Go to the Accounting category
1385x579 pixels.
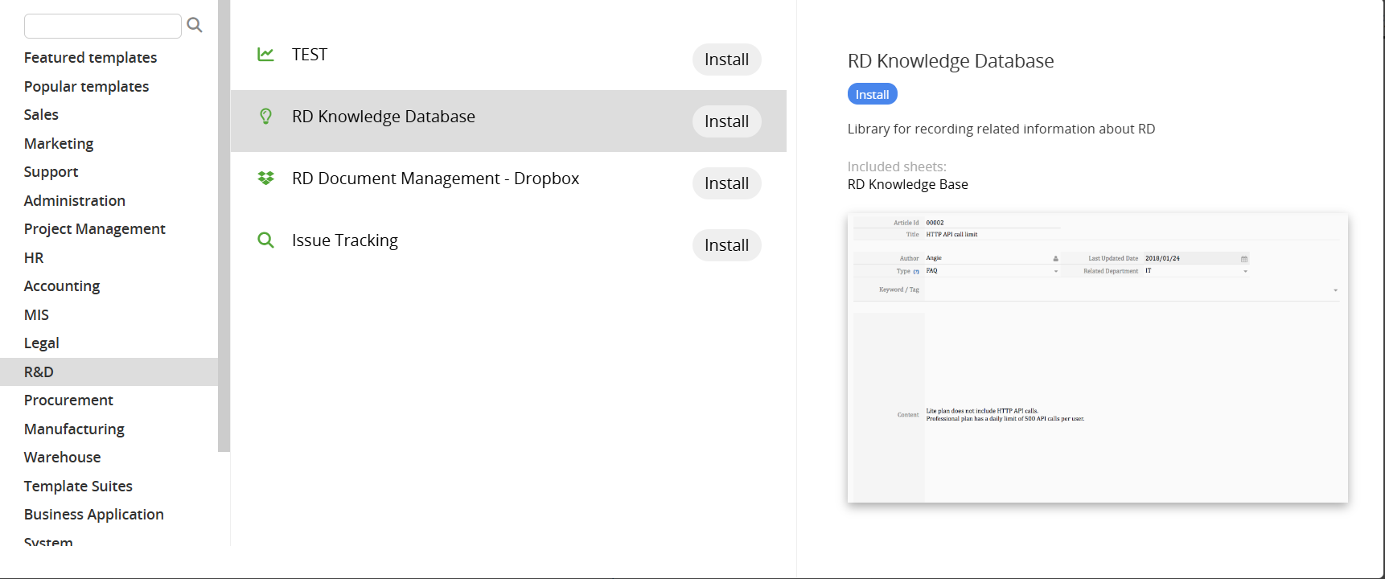62,286
